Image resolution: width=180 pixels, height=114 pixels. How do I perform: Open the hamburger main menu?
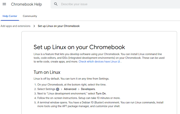point(4,4)
